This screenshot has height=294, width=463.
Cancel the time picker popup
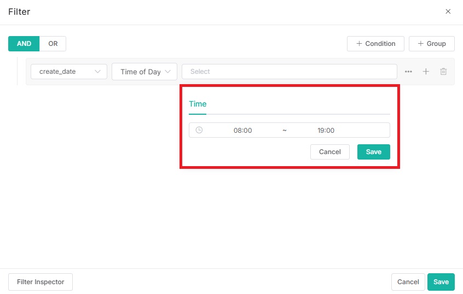point(329,152)
